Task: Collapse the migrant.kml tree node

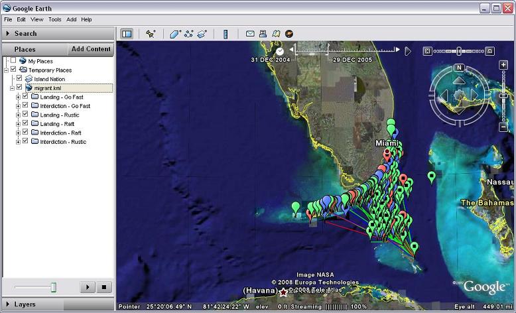Action: (x=12, y=88)
